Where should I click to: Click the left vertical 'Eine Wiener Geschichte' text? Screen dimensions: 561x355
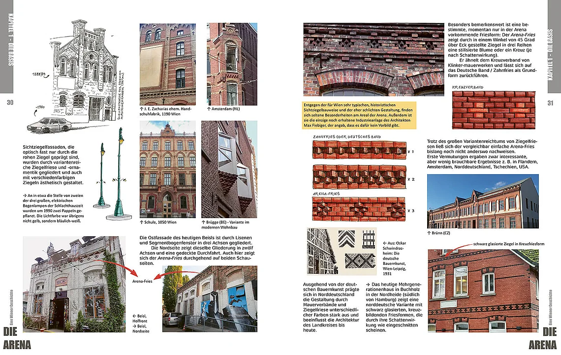click(x=11, y=307)
